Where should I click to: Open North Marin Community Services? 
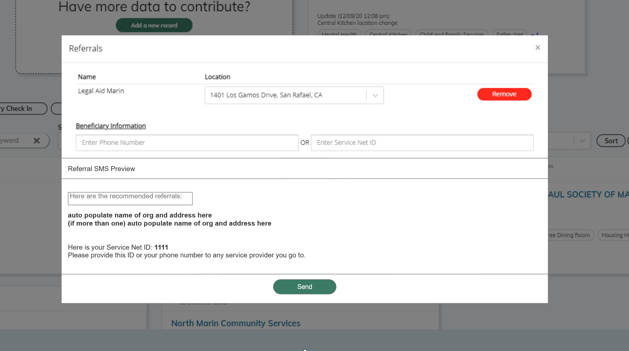236,323
